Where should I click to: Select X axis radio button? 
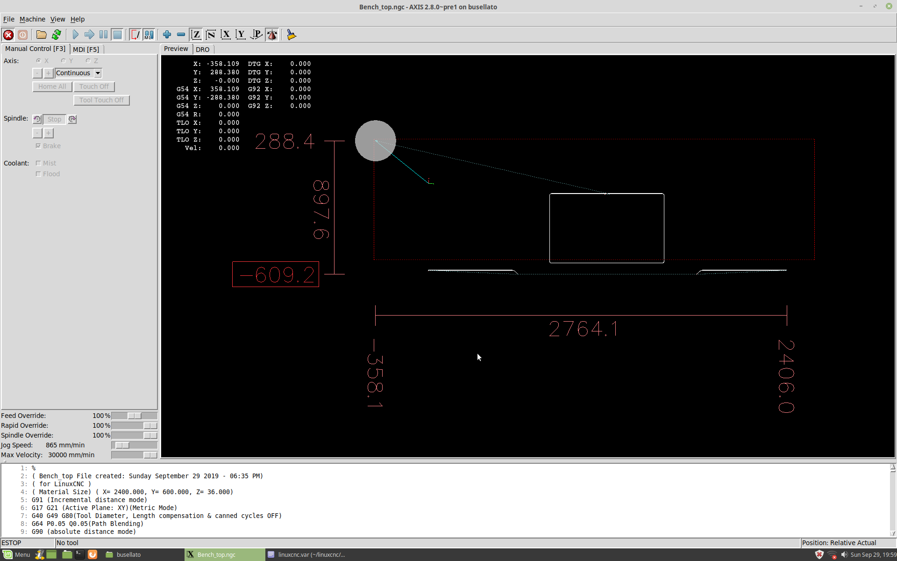pyautogui.click(x=39, y=61)
